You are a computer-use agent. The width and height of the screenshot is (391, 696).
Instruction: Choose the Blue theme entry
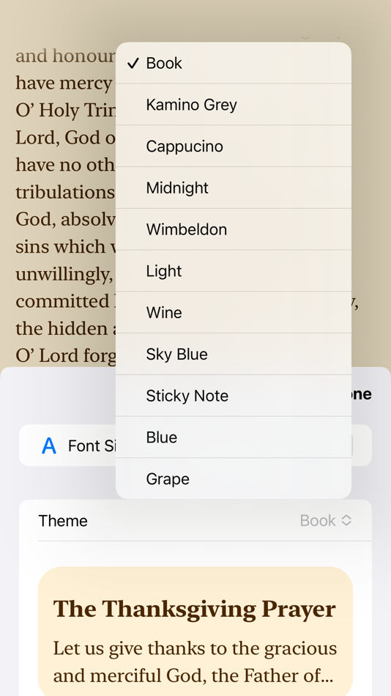pos(234,437)
